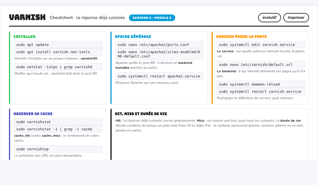Viewport: 318px width, 185px height.
Task: Select the 'sudo varnishtop' command
Action: [x=58, y=149]
